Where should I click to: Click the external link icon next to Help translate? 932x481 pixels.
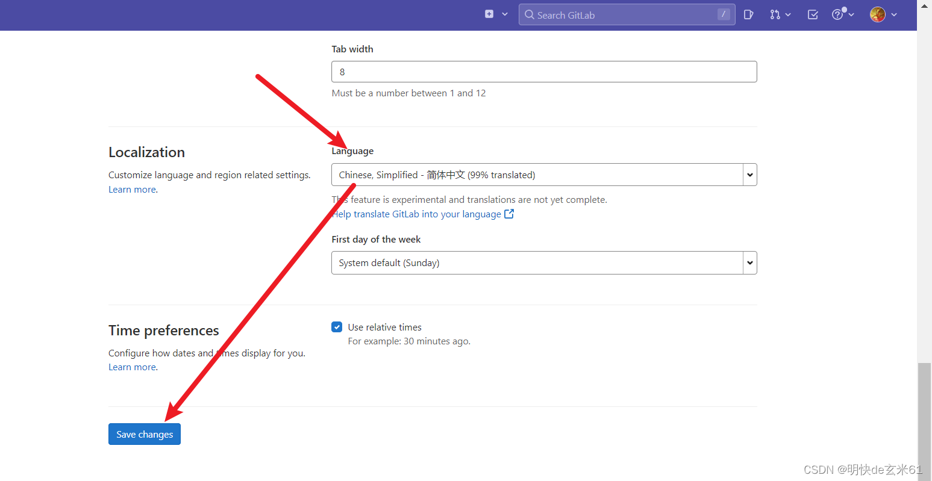[x=509, y=214]
